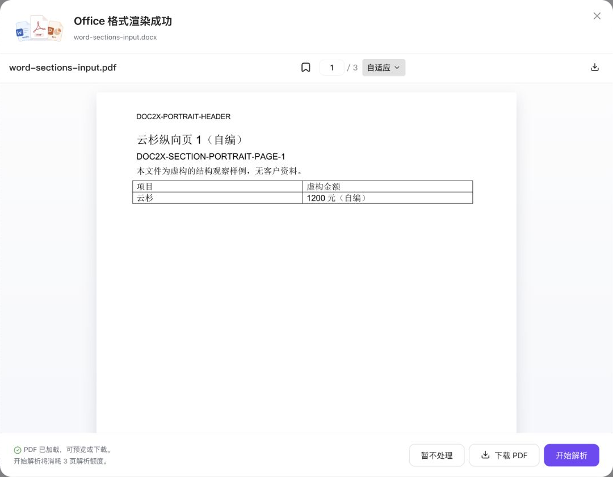Viewport: 613px width, 477px height.
Task: Click the green success check icon
Action: (18, 450)
